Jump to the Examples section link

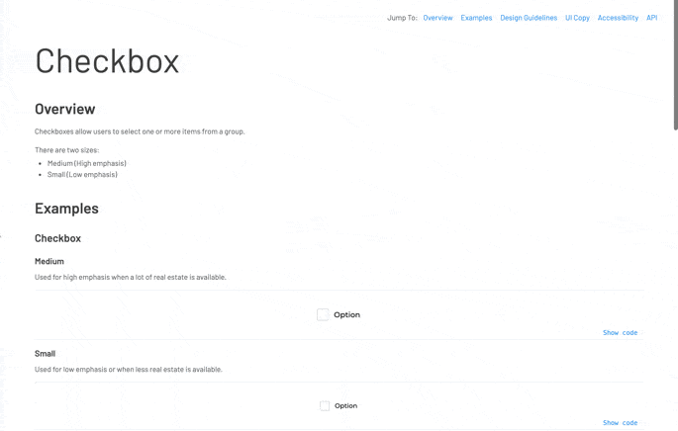coord(476,18)
